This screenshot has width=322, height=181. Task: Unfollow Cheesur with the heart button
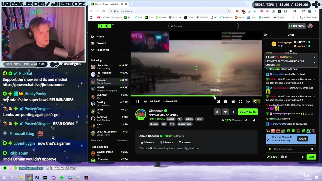[225, 112]
